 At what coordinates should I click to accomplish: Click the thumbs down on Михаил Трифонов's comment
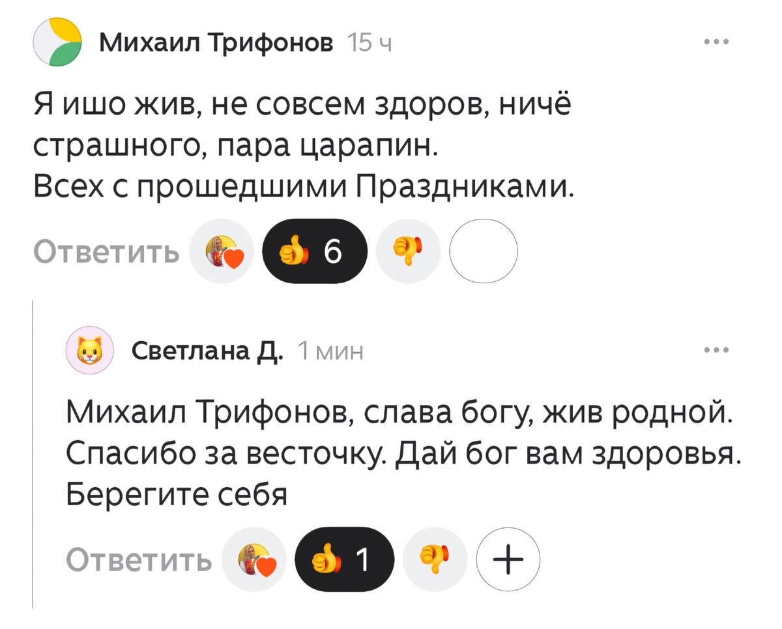click(408, 251)
